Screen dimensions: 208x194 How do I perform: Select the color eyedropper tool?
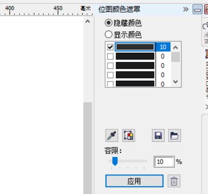112,135
